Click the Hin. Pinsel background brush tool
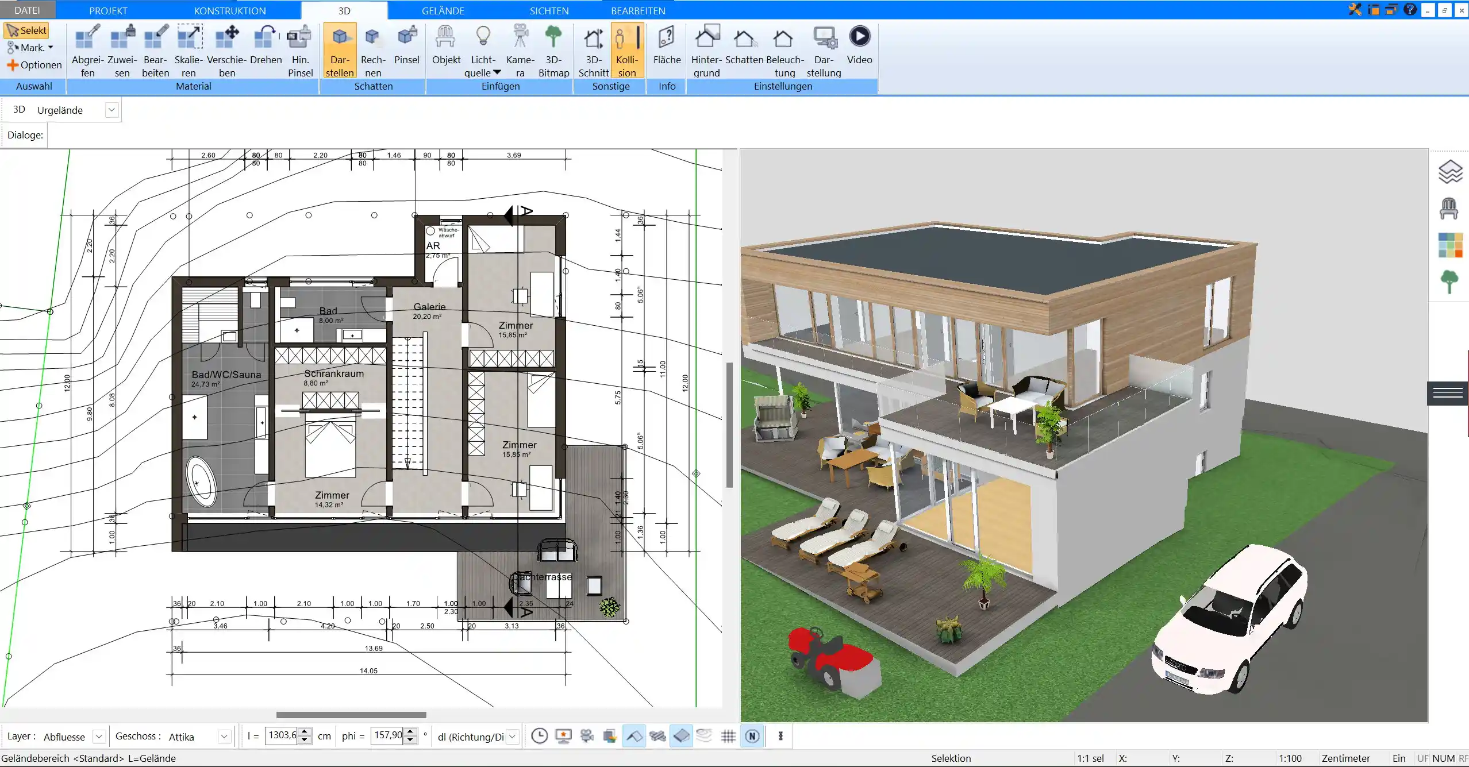The height and width of the screenshot is (767, 1469). [300, 51]
